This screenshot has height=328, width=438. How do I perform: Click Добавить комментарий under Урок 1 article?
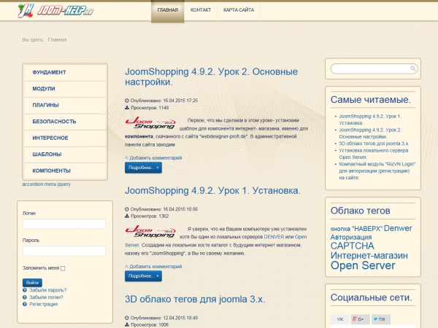click(x=155, y=266)
